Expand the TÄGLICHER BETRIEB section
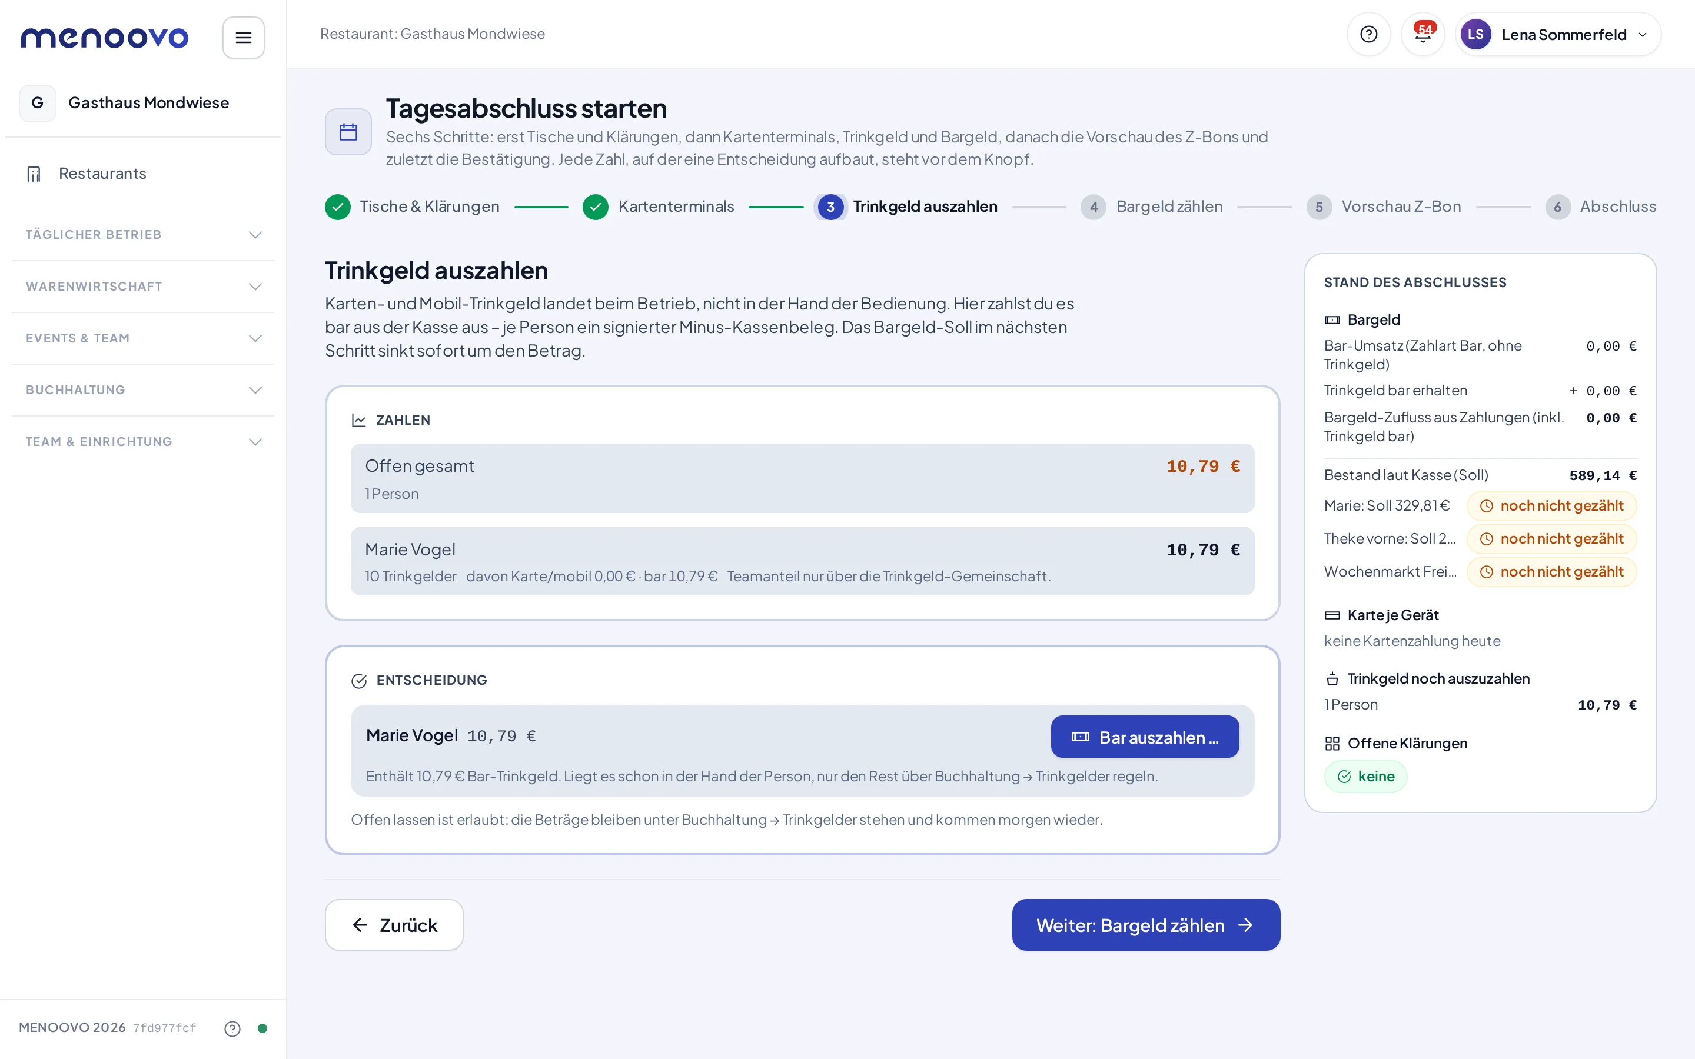1695x1059 pixels. click(x=143, y=235)
